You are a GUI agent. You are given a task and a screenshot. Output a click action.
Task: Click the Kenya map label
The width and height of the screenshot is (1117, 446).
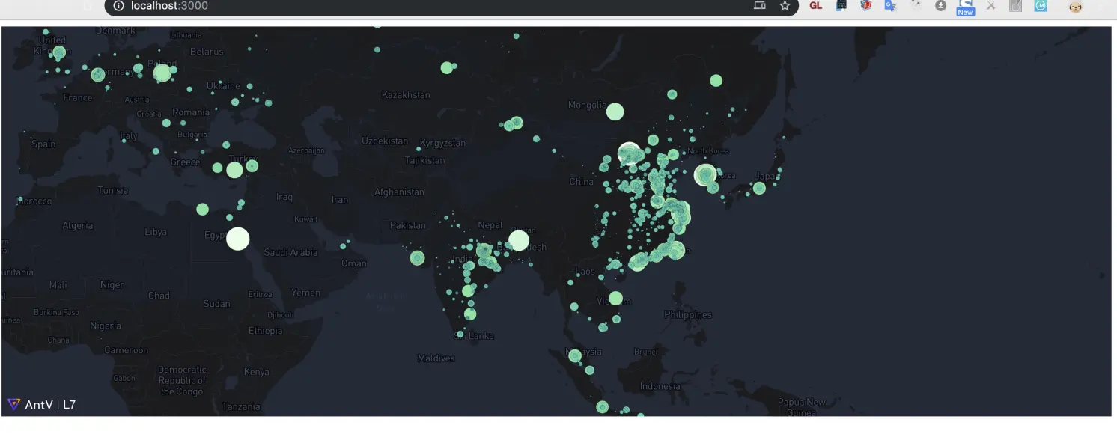click(256, 372)
